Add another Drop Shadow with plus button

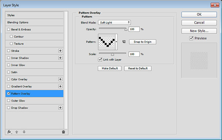pos(60,108)
